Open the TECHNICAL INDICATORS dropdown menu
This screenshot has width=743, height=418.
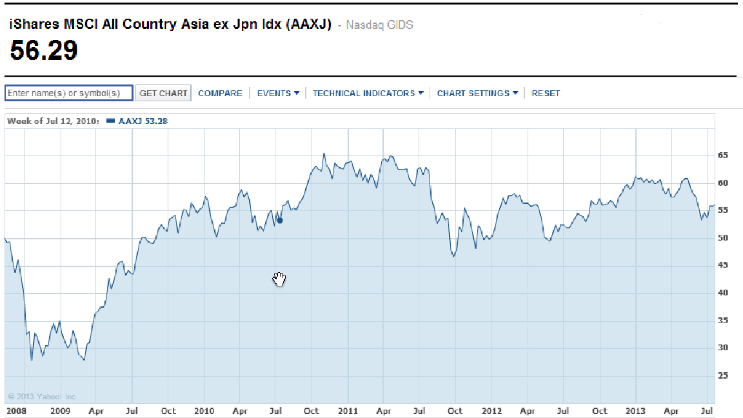point(368,93)
